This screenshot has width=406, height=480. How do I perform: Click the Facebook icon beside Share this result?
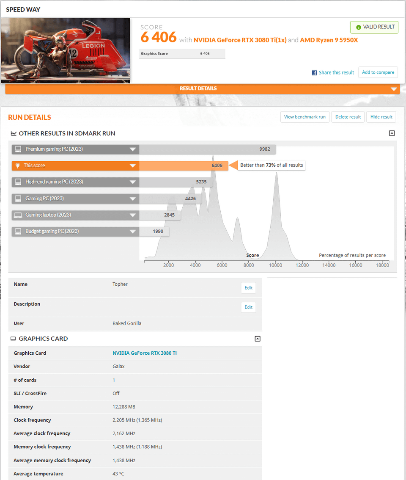pos(314,72)
